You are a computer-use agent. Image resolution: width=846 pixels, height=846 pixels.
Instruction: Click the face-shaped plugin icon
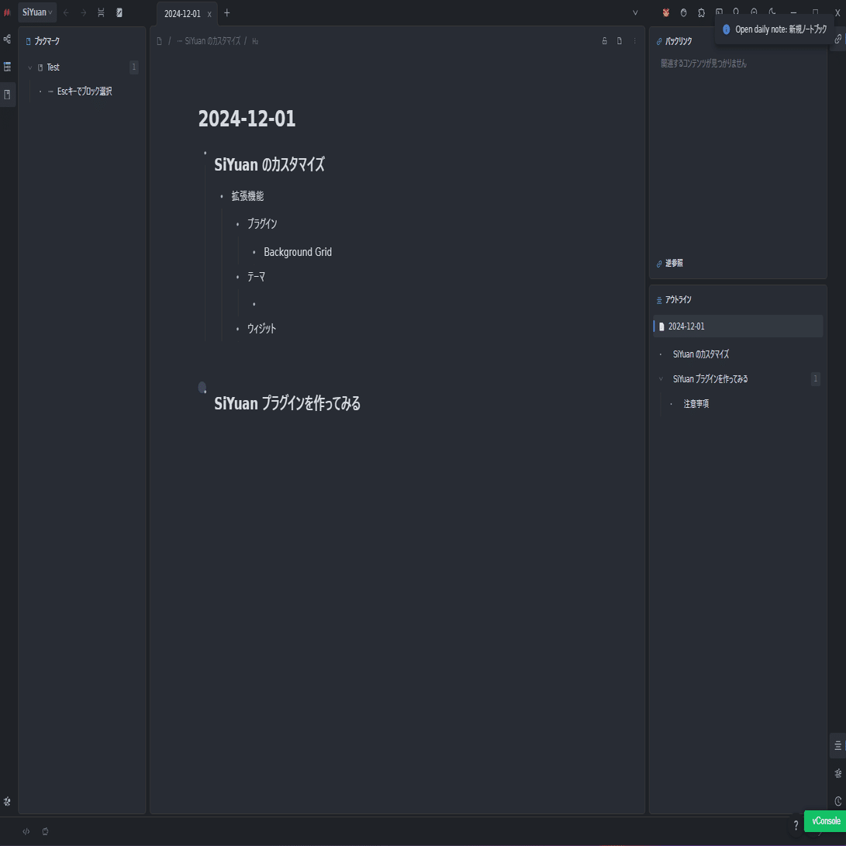684,12
